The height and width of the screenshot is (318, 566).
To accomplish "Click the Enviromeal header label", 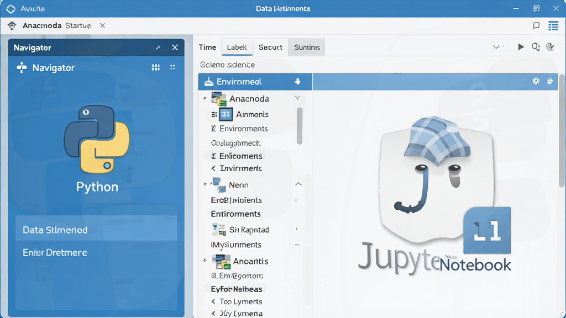I will pos(239,82).
